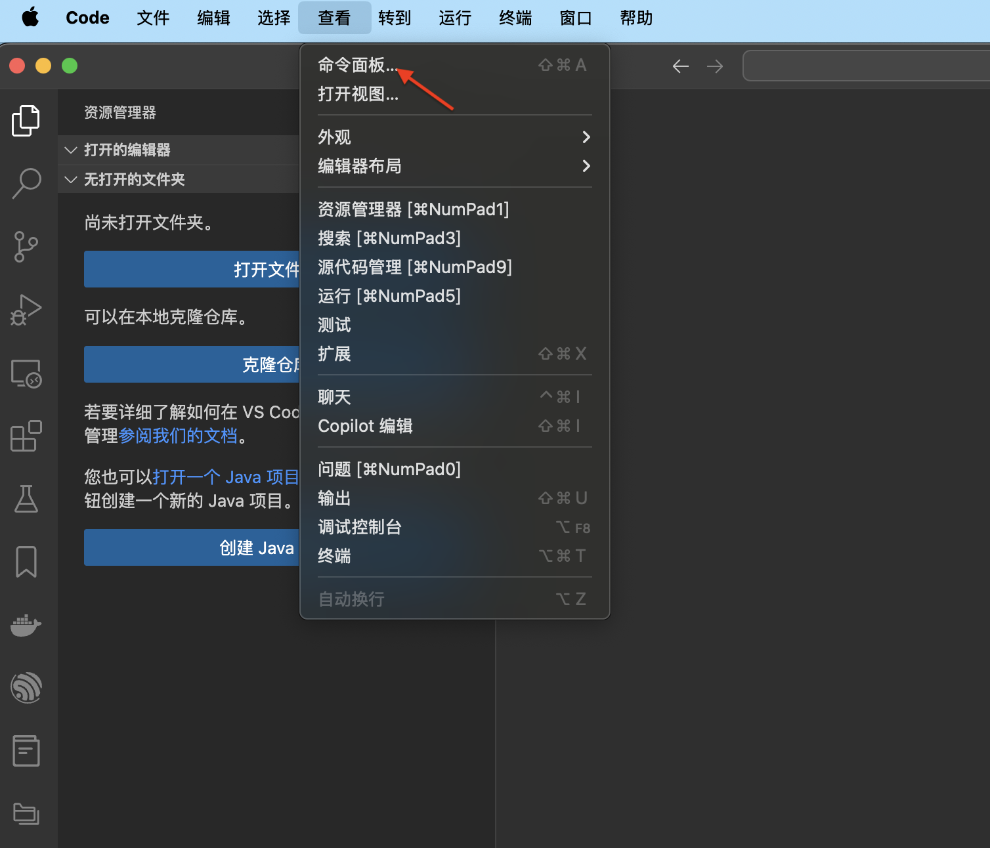
Task: Click the 资源管理器 panel title
Action: click(x=120, y=112)
